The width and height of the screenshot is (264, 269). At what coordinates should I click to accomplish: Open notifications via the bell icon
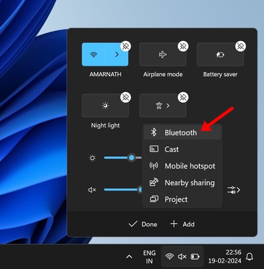tap(250, 256)
